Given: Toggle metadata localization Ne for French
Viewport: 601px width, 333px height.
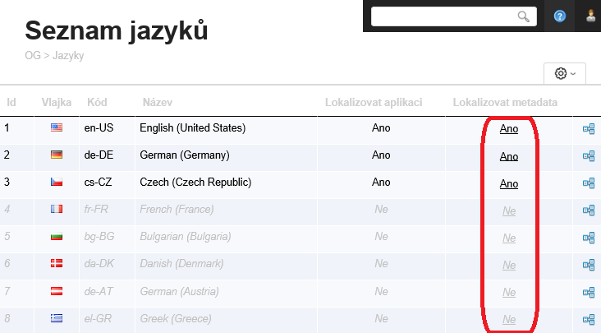Looking at the screenshot, I should 509,210.
